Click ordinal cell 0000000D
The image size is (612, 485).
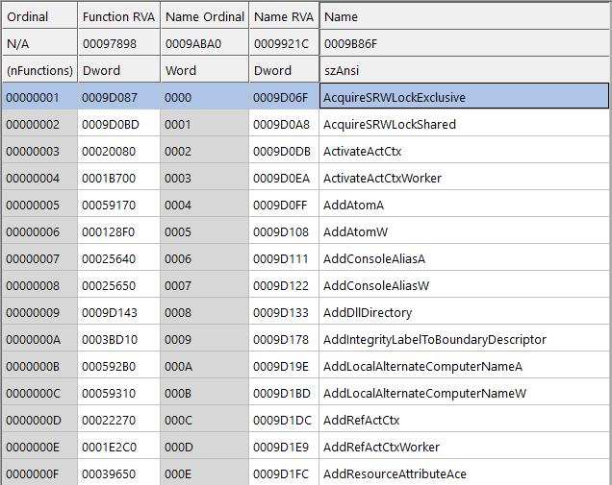click(39, 420)
